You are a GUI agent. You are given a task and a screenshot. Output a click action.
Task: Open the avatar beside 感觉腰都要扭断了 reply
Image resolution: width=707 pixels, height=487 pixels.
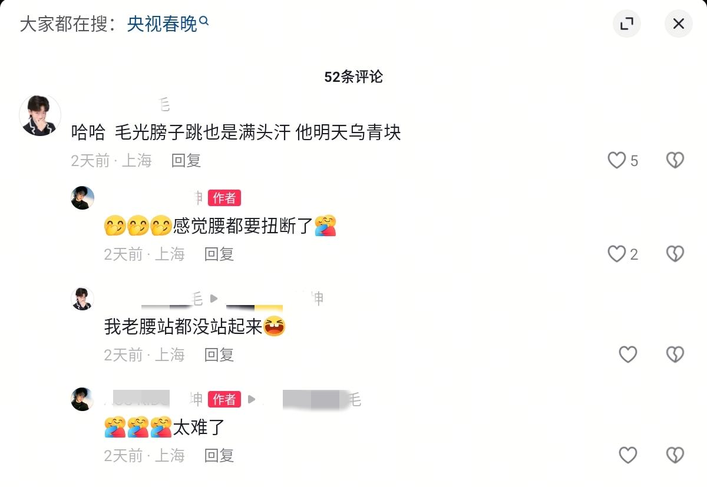click(x=82, y=198)
